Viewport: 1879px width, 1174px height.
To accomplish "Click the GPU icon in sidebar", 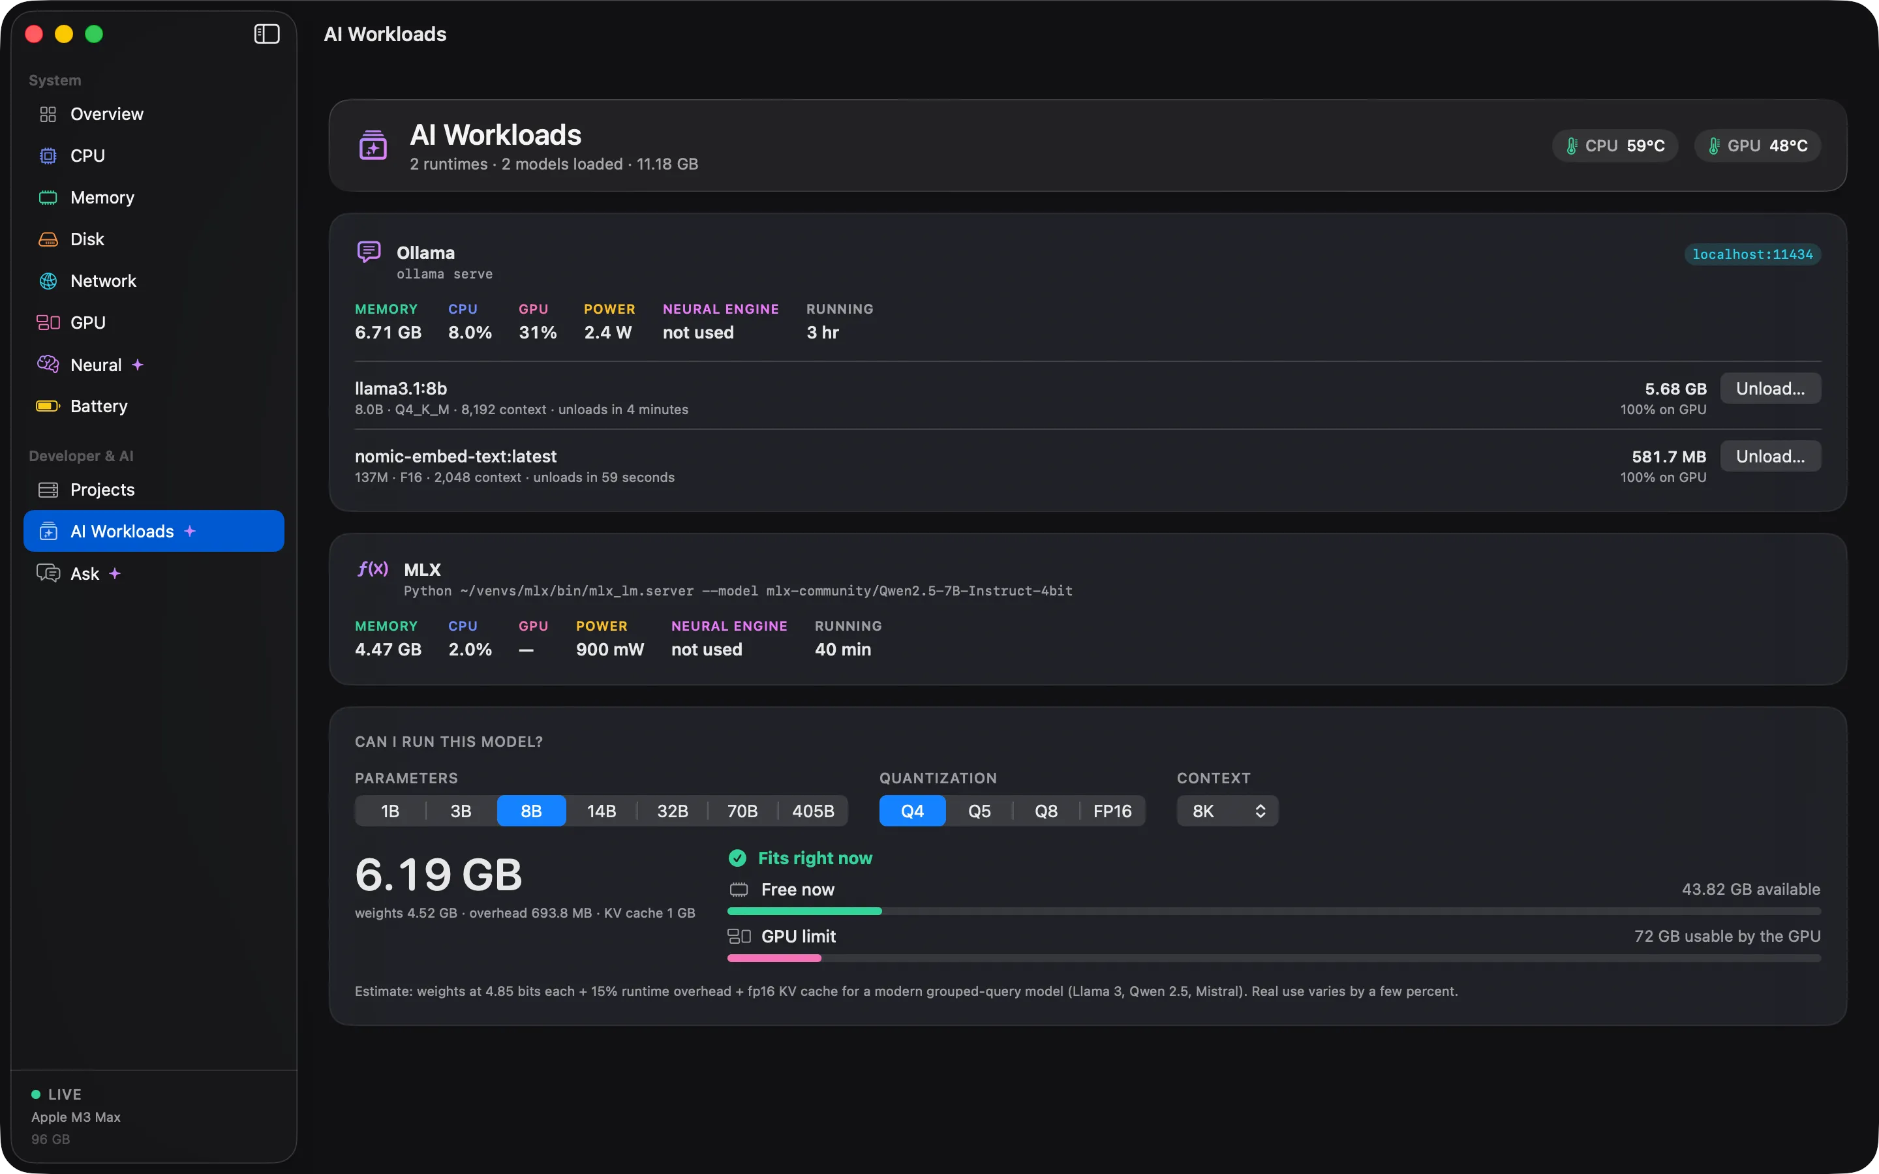I will (x=48, y=322).
